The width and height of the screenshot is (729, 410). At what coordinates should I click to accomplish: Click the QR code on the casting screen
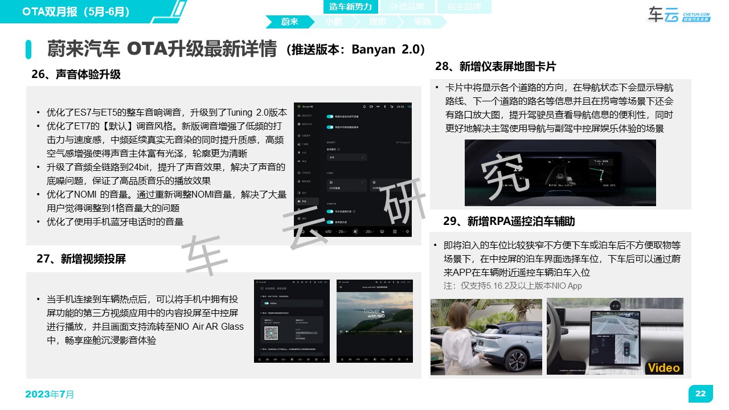pyautogui.click(x=271, y=332)
